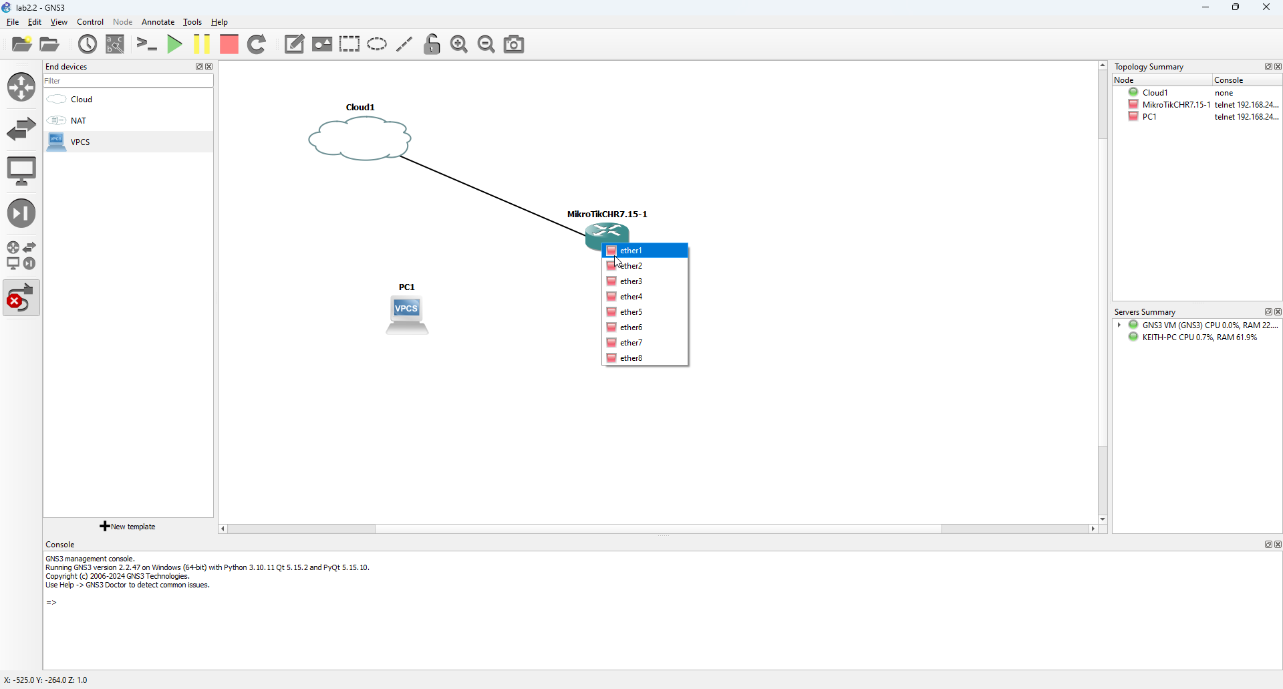Select the Zoom in magnifier icon
1283x689 pixels.
point(458,44)
